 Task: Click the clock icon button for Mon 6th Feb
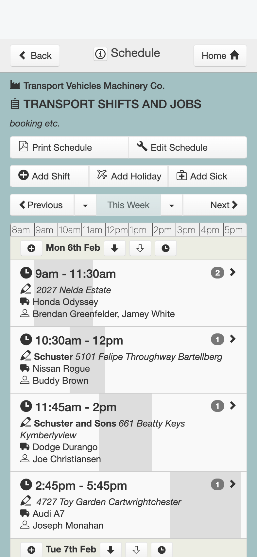tap(166, 248)
